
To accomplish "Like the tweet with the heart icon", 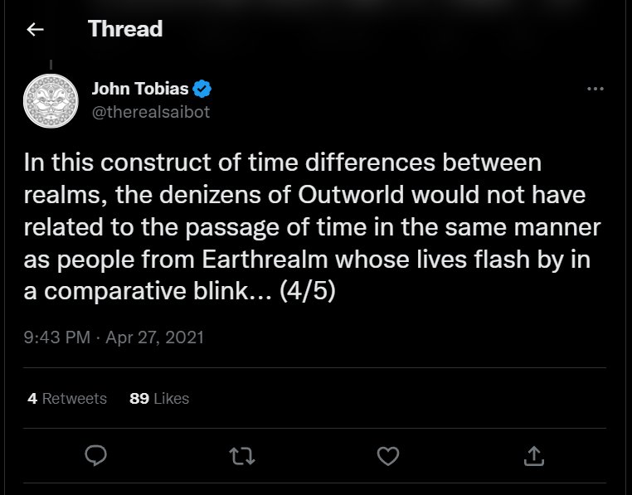I will pyautogui.click(x=387, y=455).
